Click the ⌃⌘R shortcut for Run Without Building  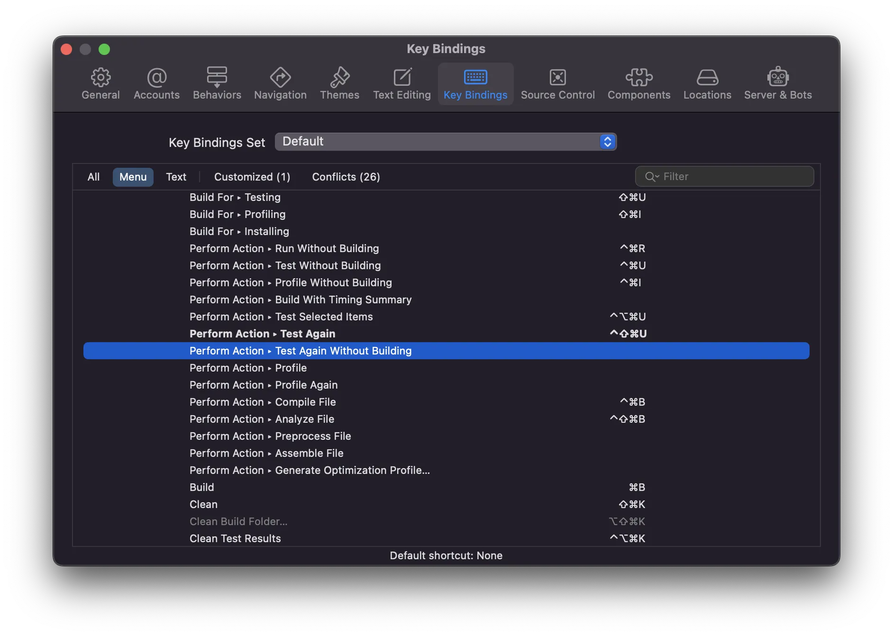tap(633, 248)
